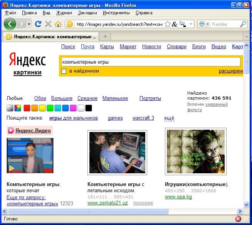The height and width of the screenshot is (225, 252).
Task: Tick the 'в найденном' checkbox
Action: [64, 71]
